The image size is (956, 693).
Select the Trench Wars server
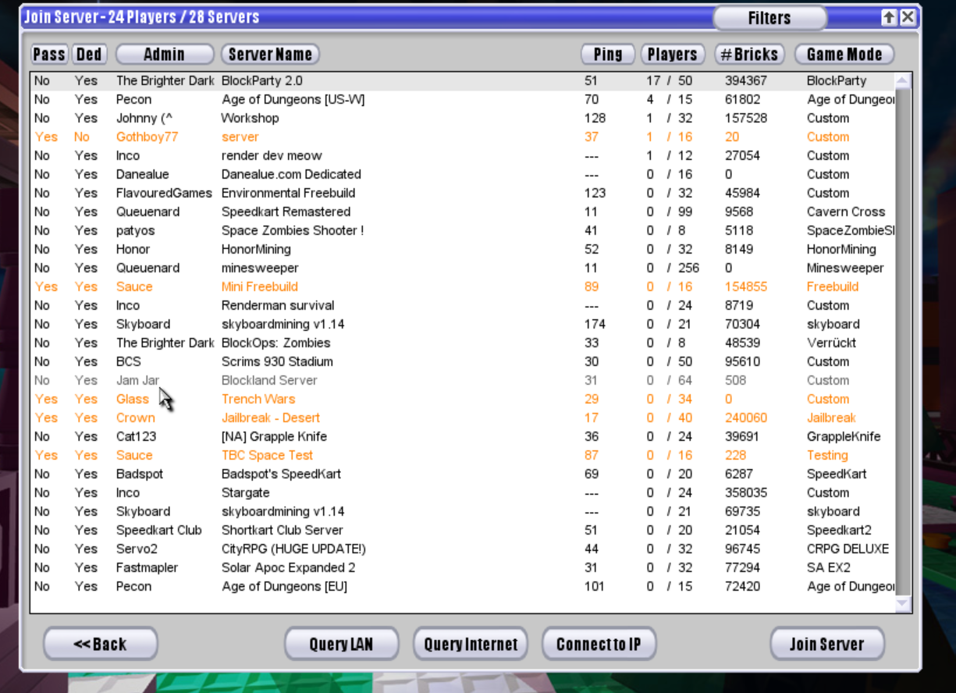[463, 399]
